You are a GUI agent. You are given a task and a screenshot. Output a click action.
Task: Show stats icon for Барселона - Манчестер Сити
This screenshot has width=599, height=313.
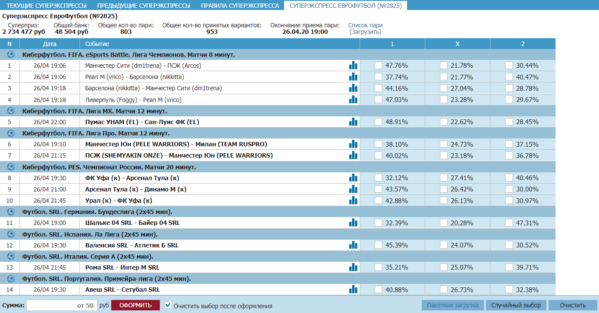tap(353, 88)
